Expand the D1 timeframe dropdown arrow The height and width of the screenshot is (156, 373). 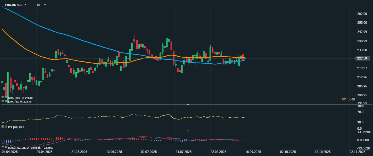click(x=45, y=5)
